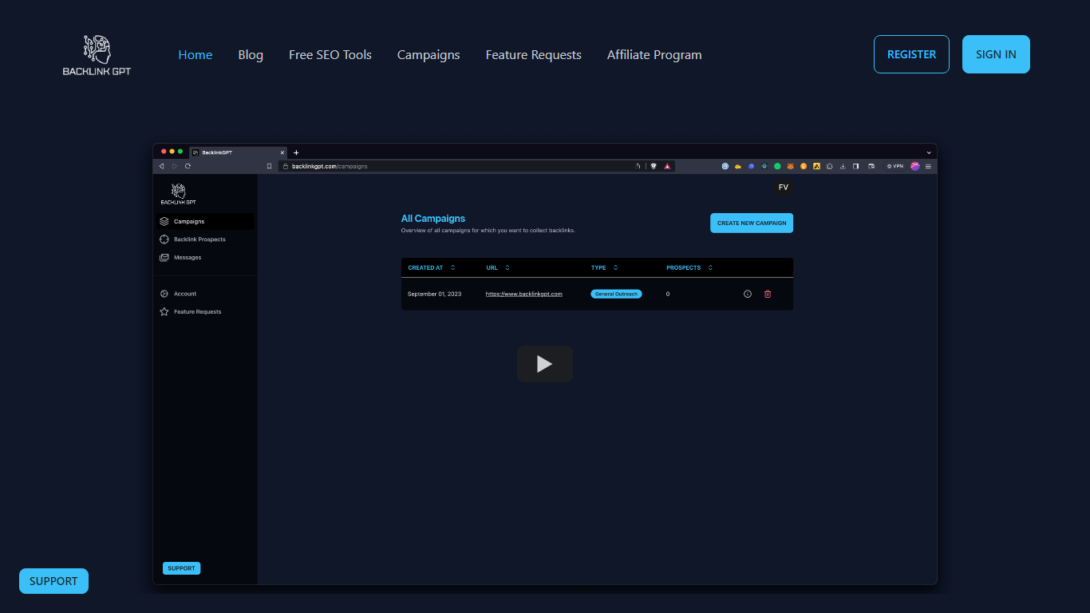The width and height of the screenshot is (1090, 613).
Task: Click the Messages sidebar icon
Action: 164,258
